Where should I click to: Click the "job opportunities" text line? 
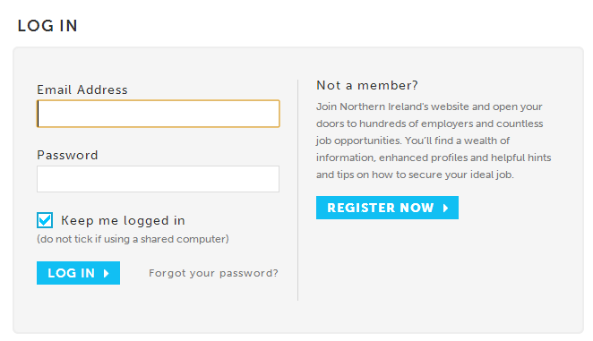tap(413, 141)
